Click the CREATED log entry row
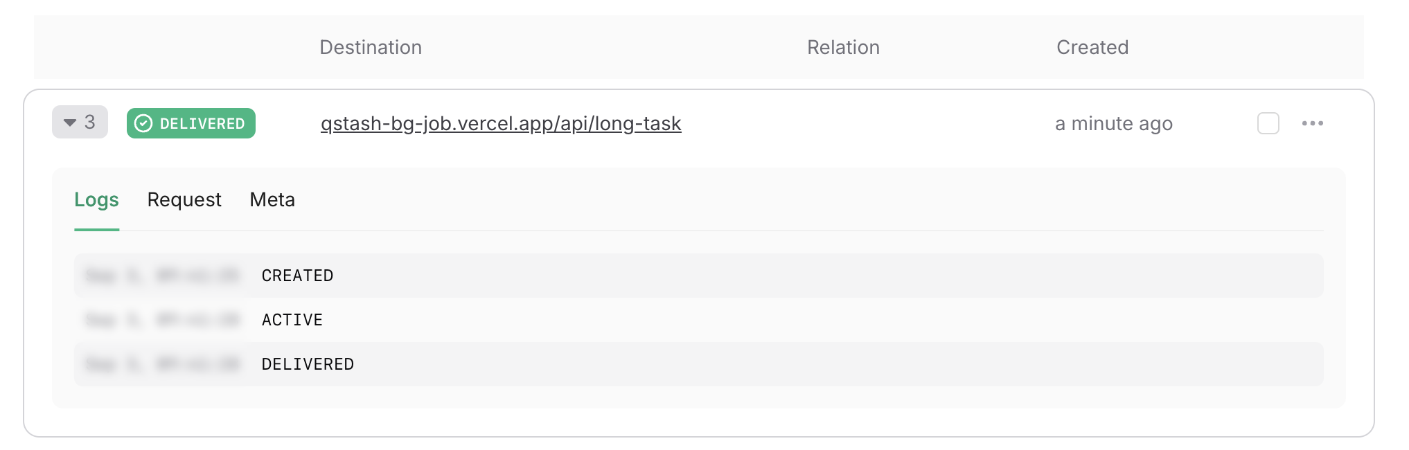1409x450 pixels. click(x=698, y=276)
